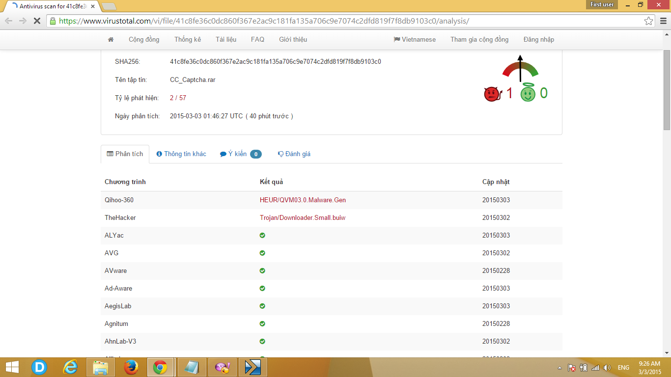Click the page vertical scrollbar thumb
This screenshot has width=671, height=377.
tap(667, 90)
